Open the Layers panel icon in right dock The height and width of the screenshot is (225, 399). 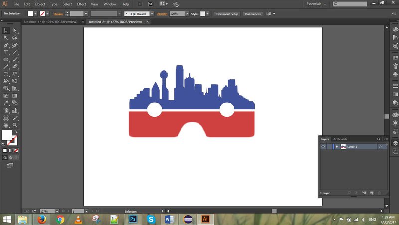pyautogui.click(x=395, y=143)
